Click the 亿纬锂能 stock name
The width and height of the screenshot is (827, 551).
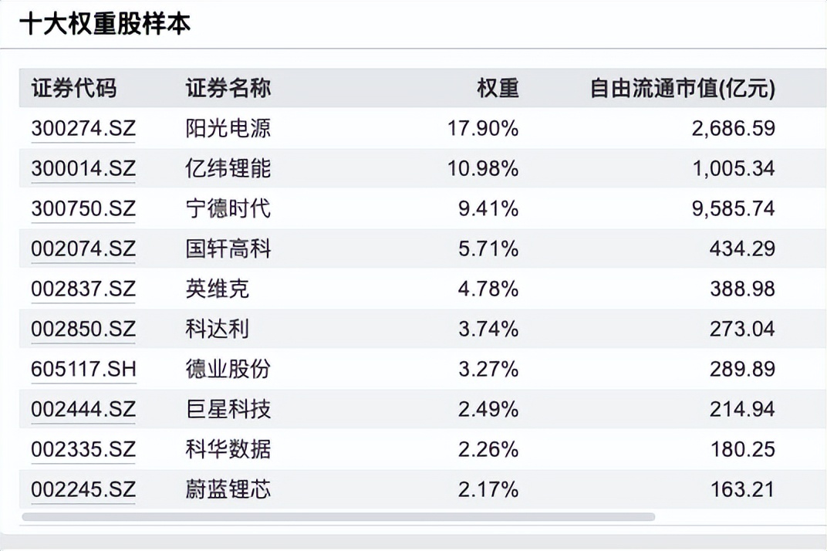(228, 168)
